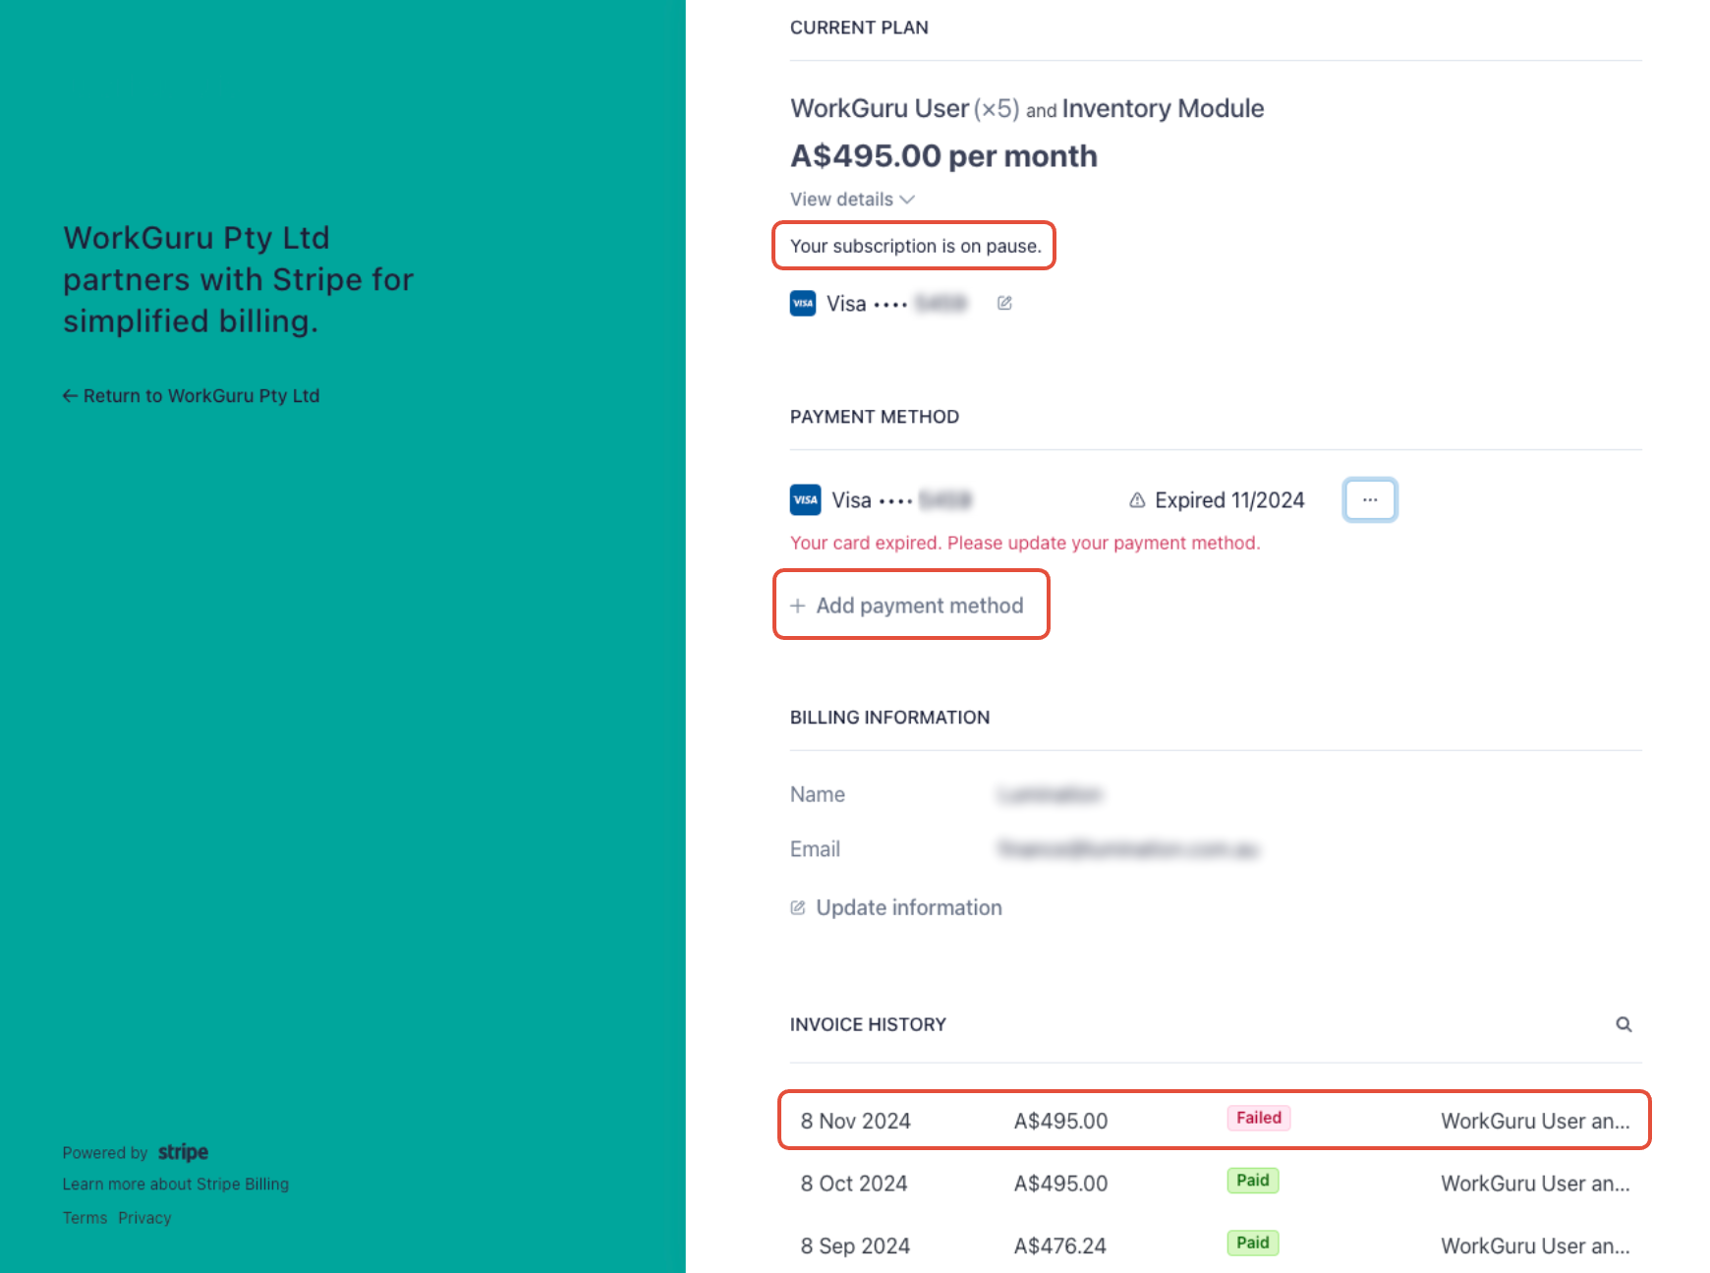Image resolution: width=1710 pixels, height=1273 pixels.
Task: Click A$495.00 per month price
Action: coord(943,155)
